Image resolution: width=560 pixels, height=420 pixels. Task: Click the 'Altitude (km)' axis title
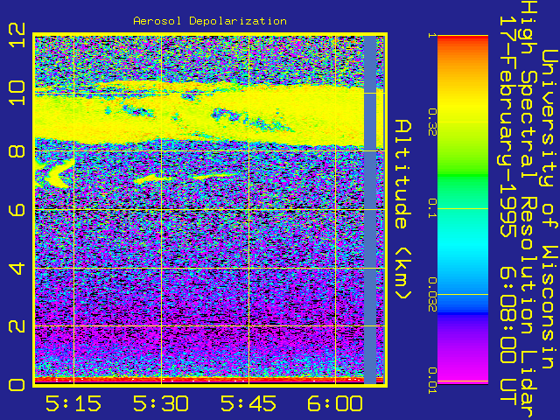(403, 210)
